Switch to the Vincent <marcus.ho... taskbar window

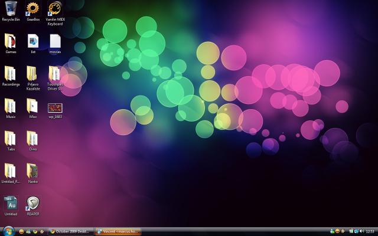point(118,232)
